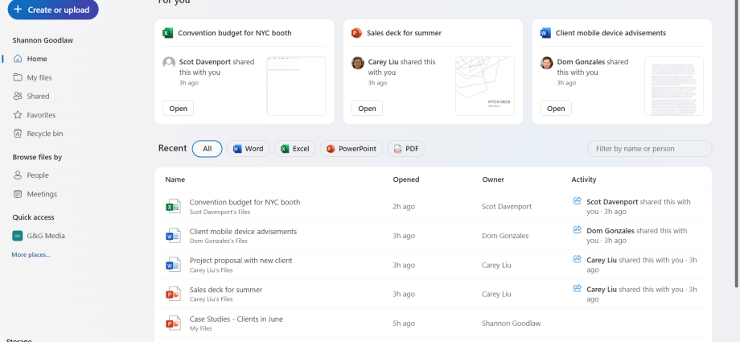Select the Home icon in sidebar
This screenshot has width=740, height=342.
[18, 59]
